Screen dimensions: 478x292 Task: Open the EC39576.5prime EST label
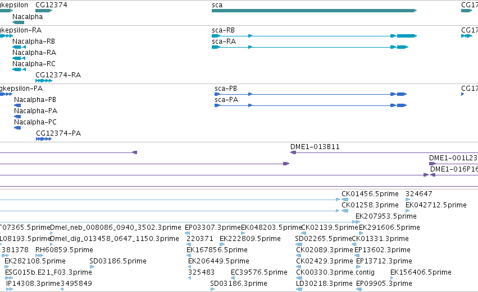[x=259, y=273]
